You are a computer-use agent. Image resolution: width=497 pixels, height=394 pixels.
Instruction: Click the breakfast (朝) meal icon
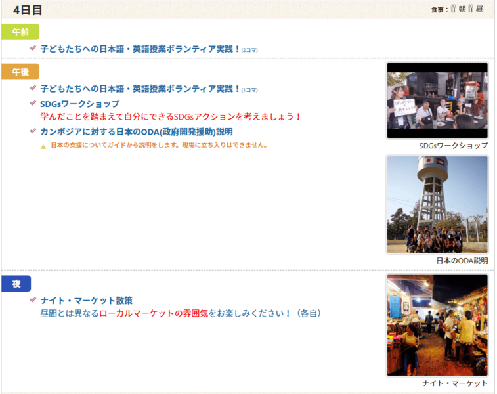point(453,9)
